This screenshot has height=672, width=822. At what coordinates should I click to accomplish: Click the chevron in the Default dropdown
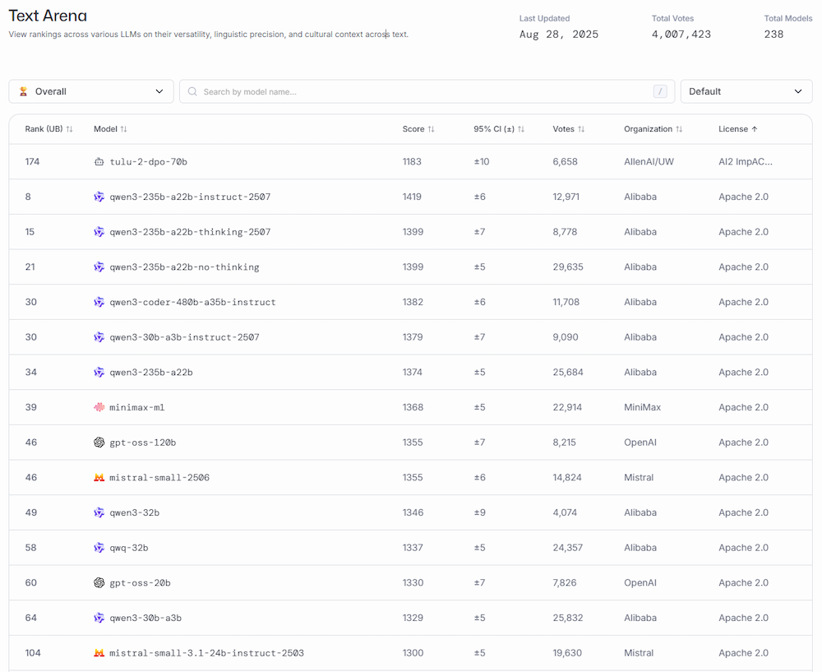click(x=797, y=91)
